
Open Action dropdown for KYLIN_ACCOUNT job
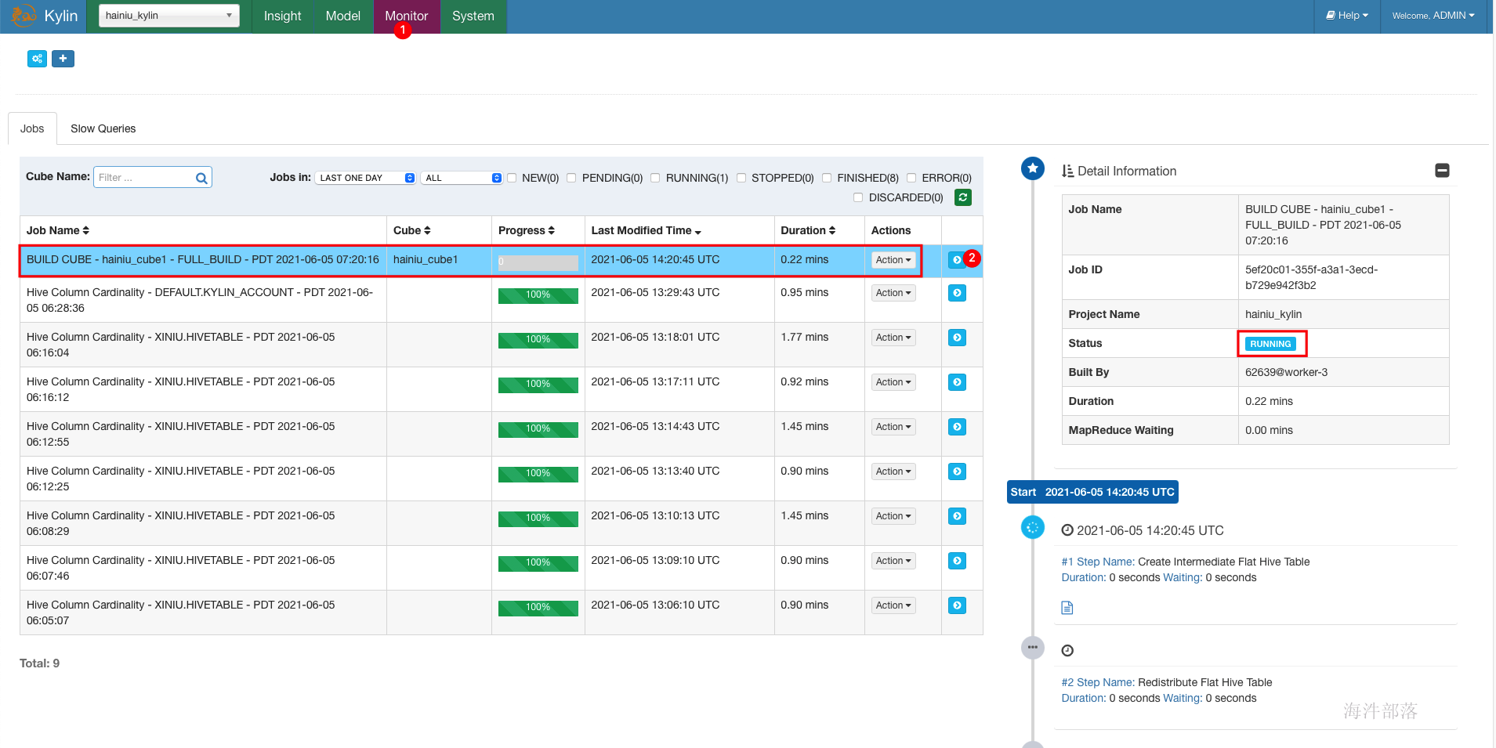coord(893,293)
